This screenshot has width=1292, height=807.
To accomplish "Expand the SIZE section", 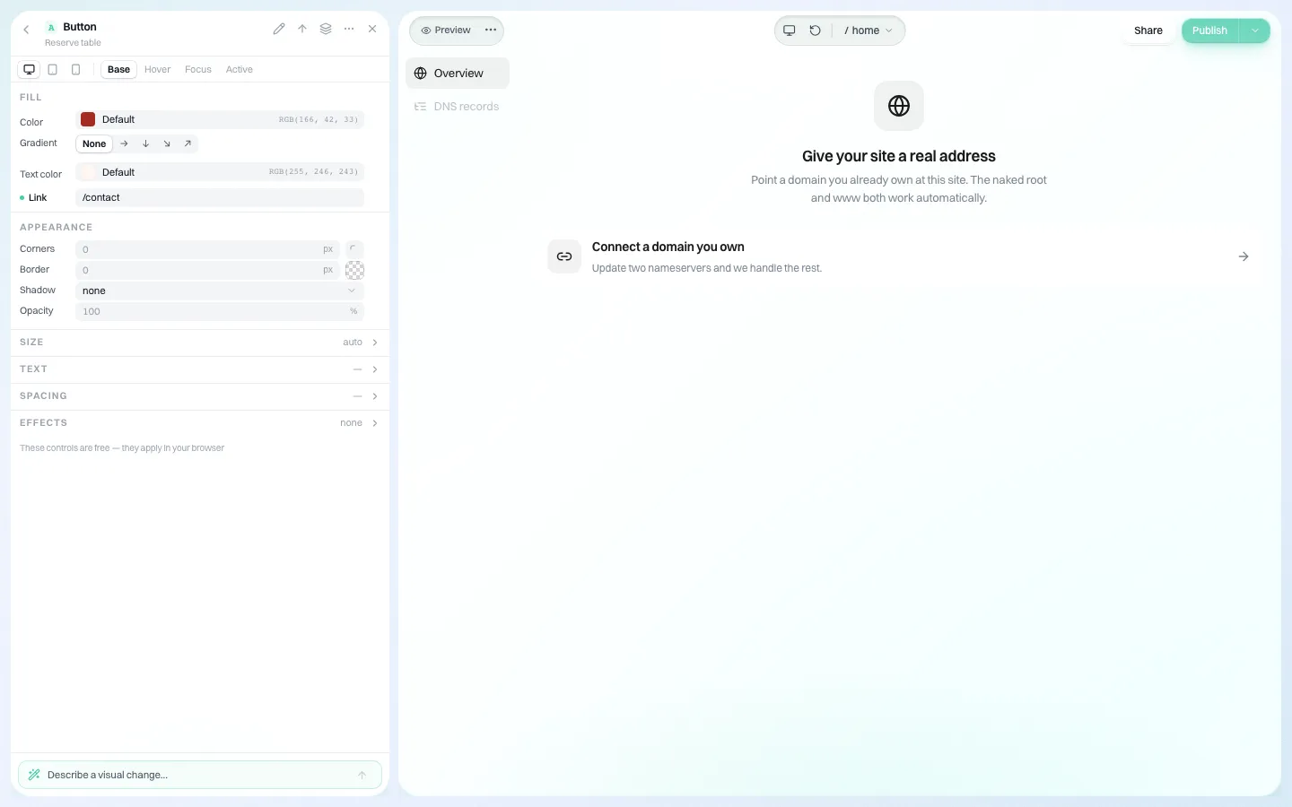I will [199, 343].
